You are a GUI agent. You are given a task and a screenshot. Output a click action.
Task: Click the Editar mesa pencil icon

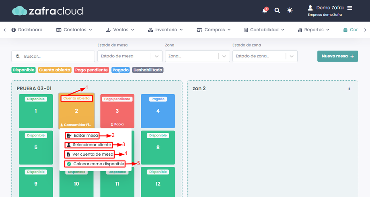click(69, 135)
